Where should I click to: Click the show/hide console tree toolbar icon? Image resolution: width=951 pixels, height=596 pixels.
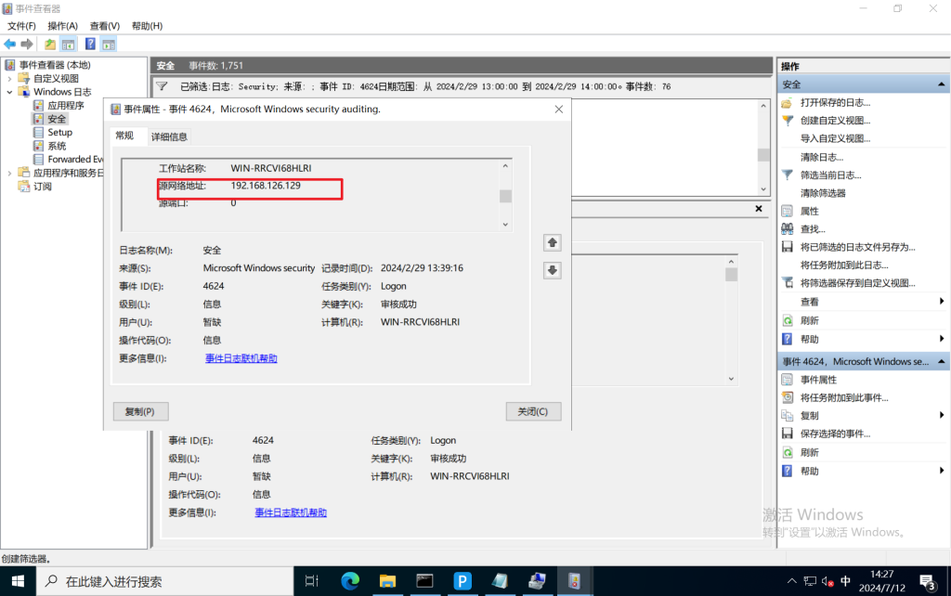68,44
